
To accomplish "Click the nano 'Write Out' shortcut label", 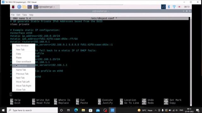I will (x=43, y=100).
